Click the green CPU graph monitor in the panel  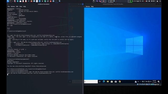point(131,1)
